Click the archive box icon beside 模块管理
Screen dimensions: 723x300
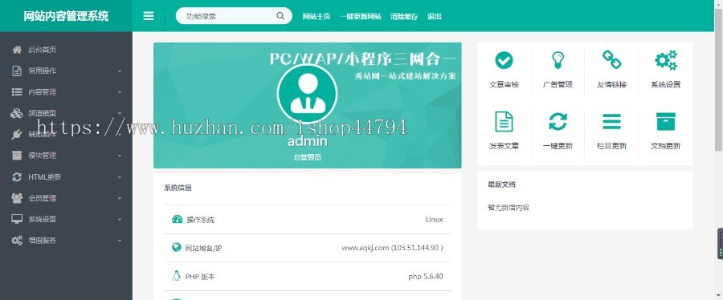coord(17,156)
